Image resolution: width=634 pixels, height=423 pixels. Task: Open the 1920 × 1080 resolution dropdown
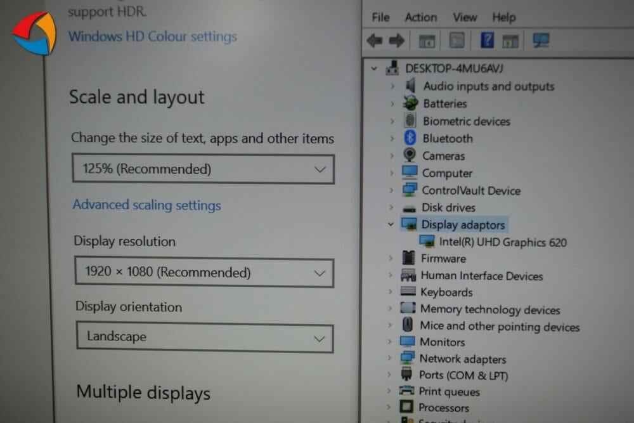[x=204, y=273]
